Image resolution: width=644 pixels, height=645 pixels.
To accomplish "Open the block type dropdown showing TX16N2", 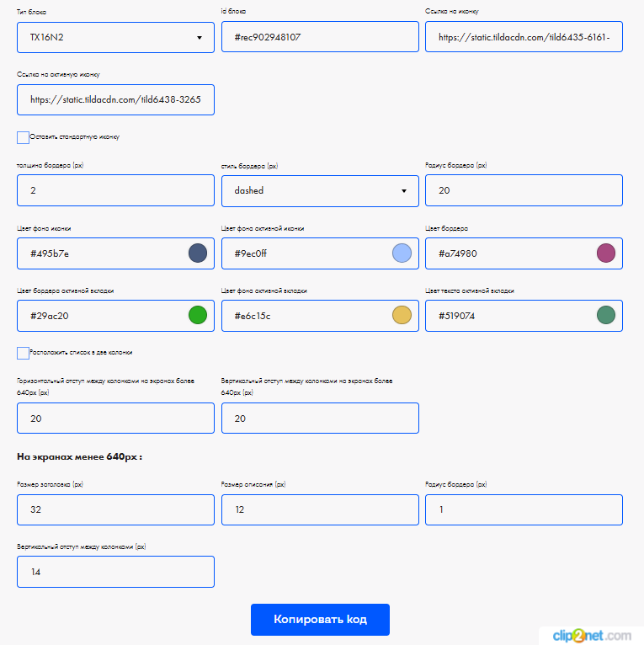I will [115, 38].
